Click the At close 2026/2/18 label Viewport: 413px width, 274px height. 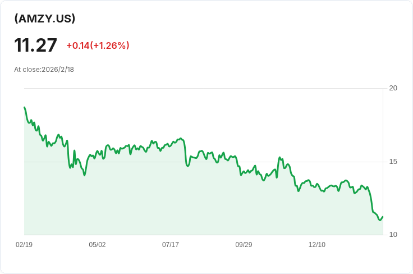pos(44,70)
